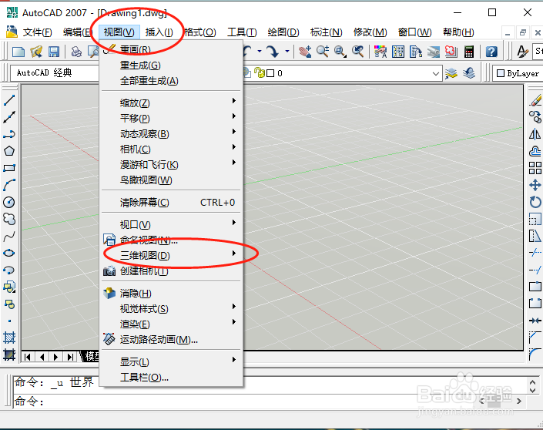
Task: Click the Redo arrow icon
Action: [x=273, y=52]
